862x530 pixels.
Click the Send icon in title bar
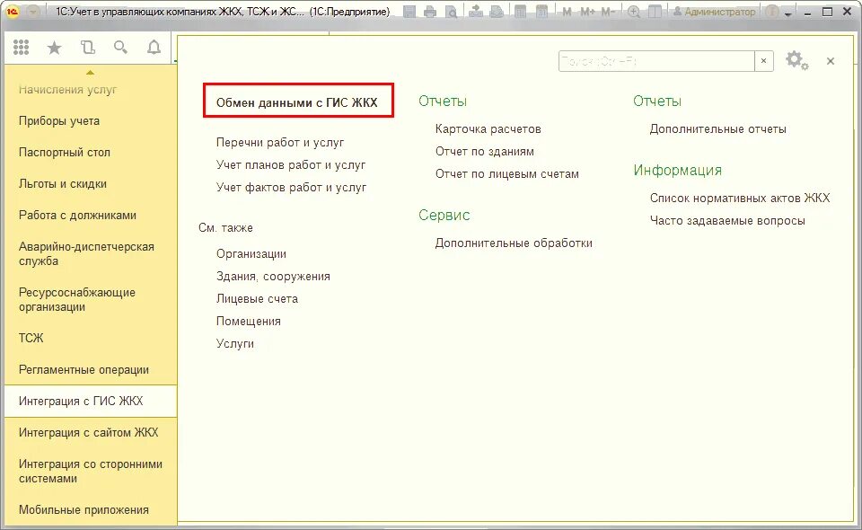(x=476, y=12)
